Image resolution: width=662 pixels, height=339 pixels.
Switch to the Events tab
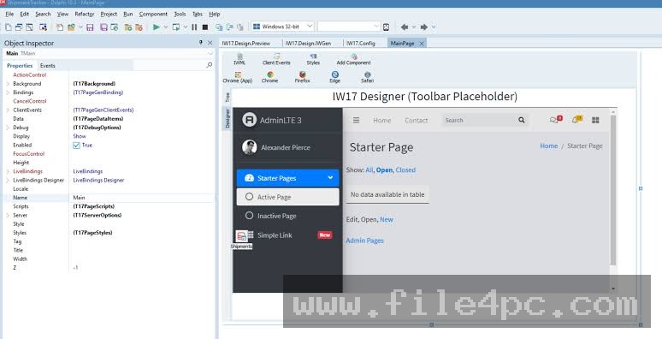point(48,66)
